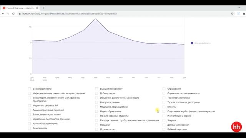Screen dimensions: 246x138
Task: Check Производство checkbox
Action: pyautogui.click(x=96, y=130)
